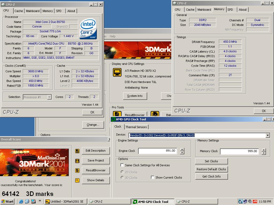Screen dimensions: 274x205
Task: Click the Pro Tools ResultBrowser button
Action: pyautogui.click(x=135, y=115)
